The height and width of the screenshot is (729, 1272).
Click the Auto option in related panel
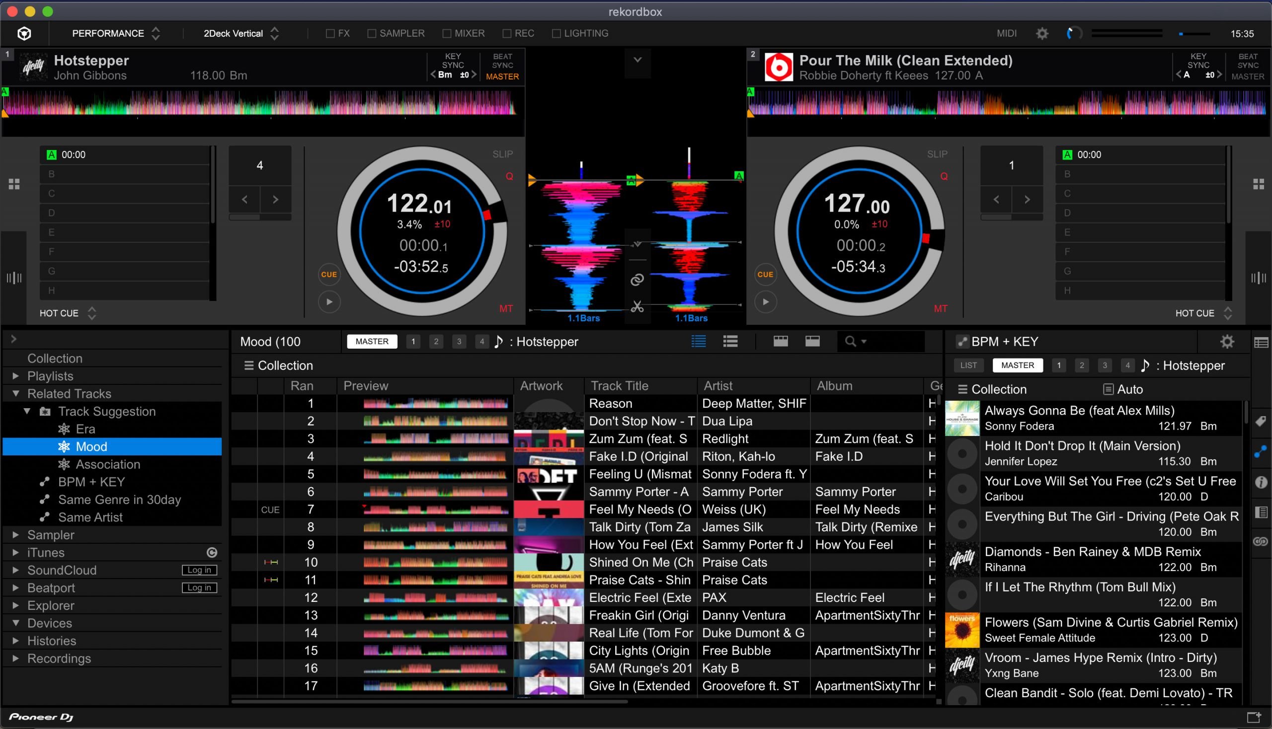pos(1123,389)
